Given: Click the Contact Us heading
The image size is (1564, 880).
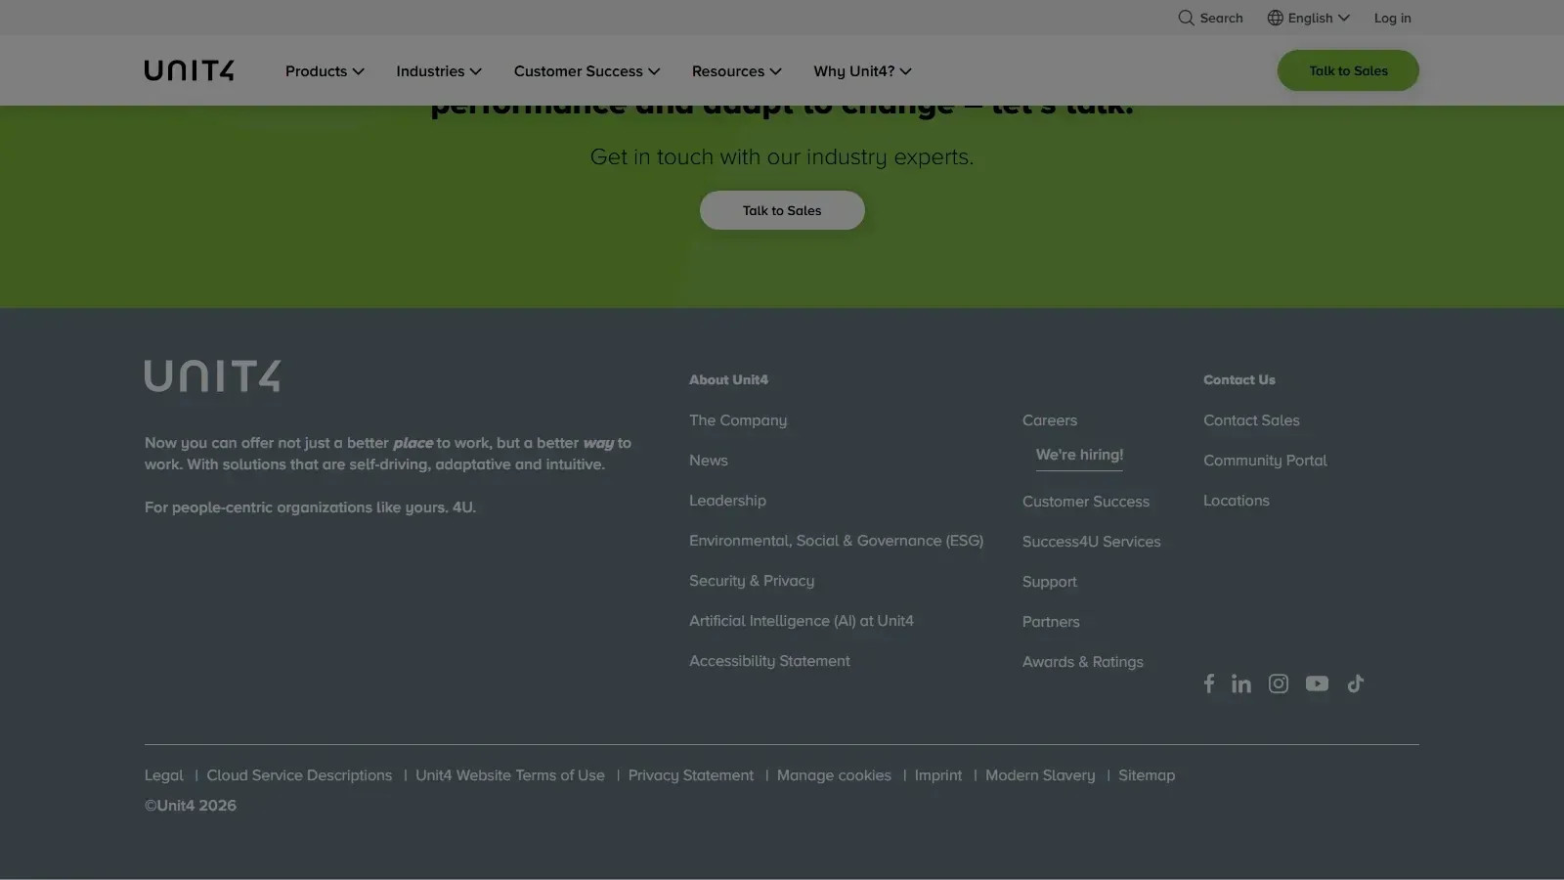Looking at the screenshot, I should (x=1239, y=379).
